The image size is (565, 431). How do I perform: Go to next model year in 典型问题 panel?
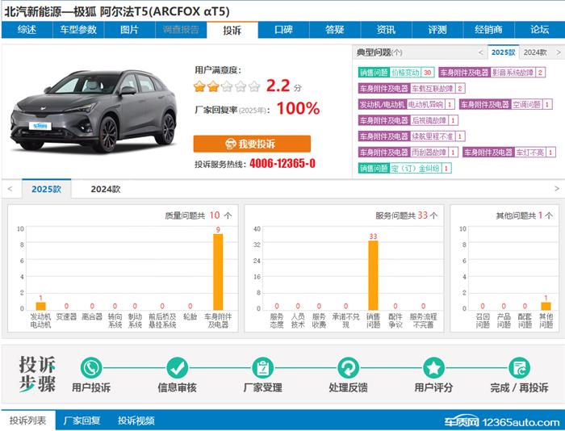click(x=559, y=52)
